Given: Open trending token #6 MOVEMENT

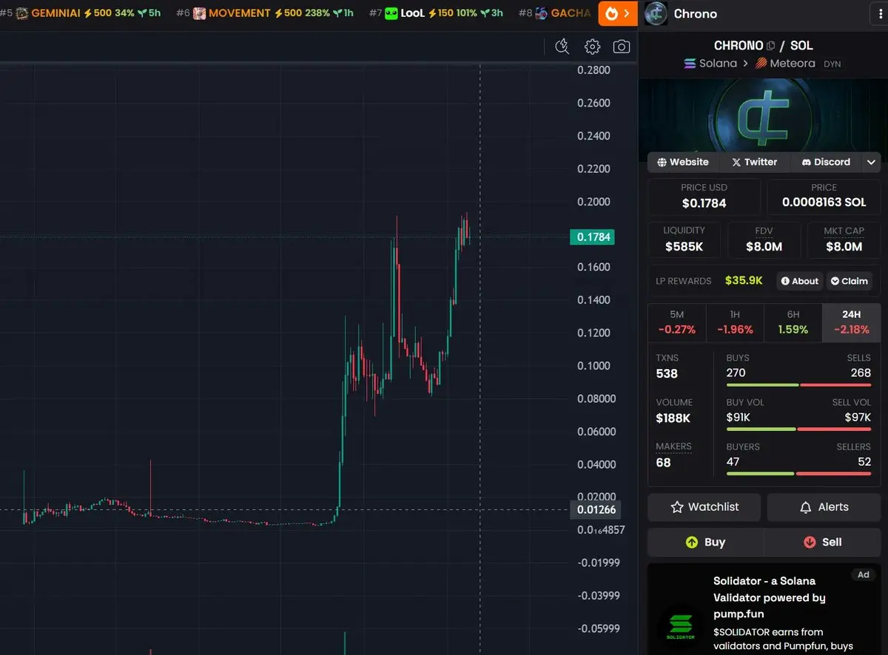Looking at the screenshot, I should tap(265, 13).
